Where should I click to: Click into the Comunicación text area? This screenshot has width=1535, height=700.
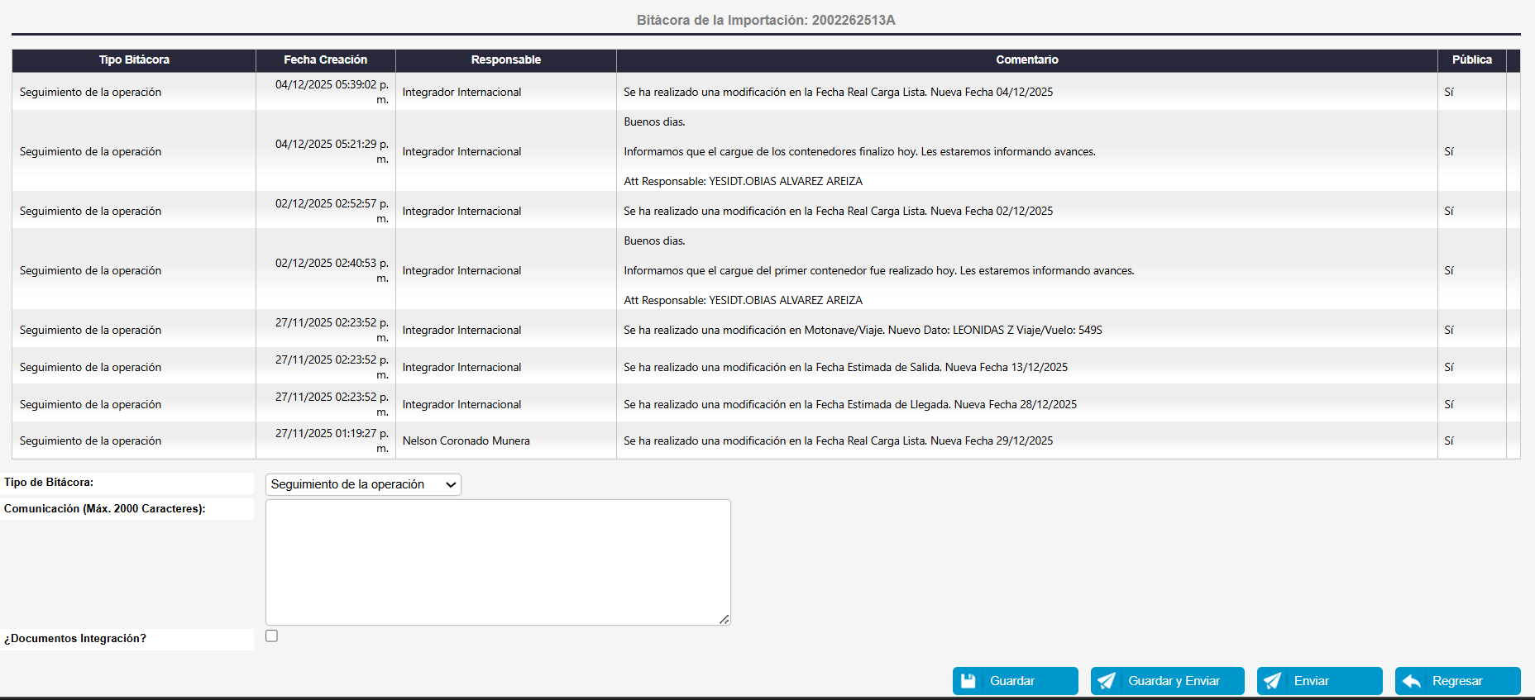pyautogui.click(x=497, y=562)
